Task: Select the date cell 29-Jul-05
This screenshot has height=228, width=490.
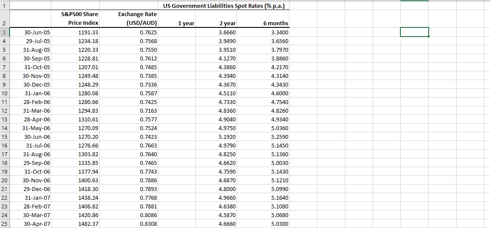Action: pyautogui.click(x=30, y=41)
